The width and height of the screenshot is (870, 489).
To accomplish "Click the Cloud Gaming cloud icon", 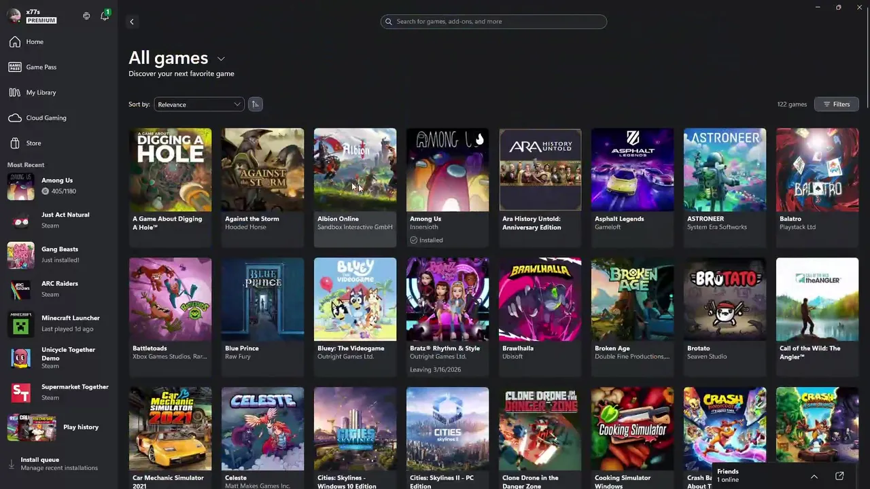I will (15, 118).
